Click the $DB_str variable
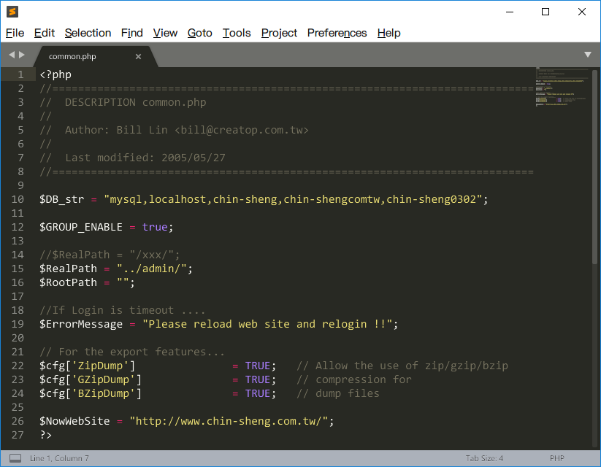 click(x=62, y=199)
